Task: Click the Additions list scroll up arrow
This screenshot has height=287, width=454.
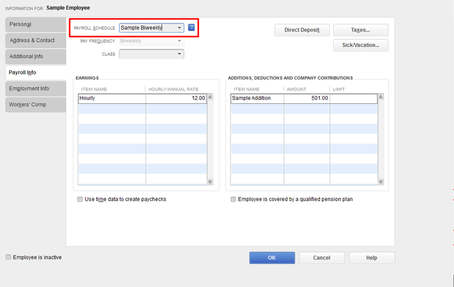Action: point(381,97)
